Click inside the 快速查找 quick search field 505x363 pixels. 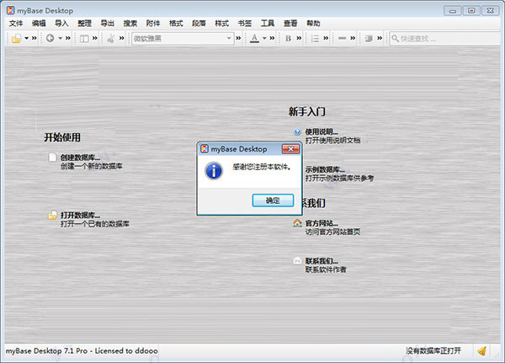click(x=446, y=39)
